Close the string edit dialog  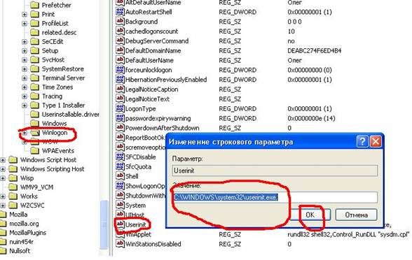click(376, 141)
